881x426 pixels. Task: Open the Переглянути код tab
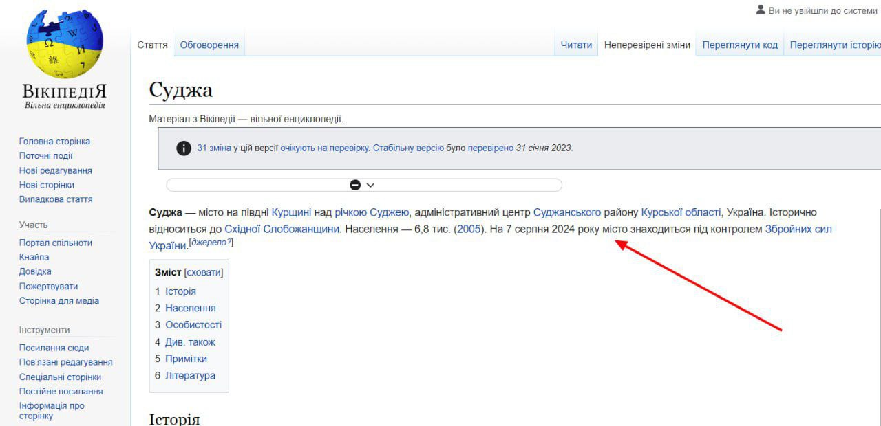coord(740,45)
